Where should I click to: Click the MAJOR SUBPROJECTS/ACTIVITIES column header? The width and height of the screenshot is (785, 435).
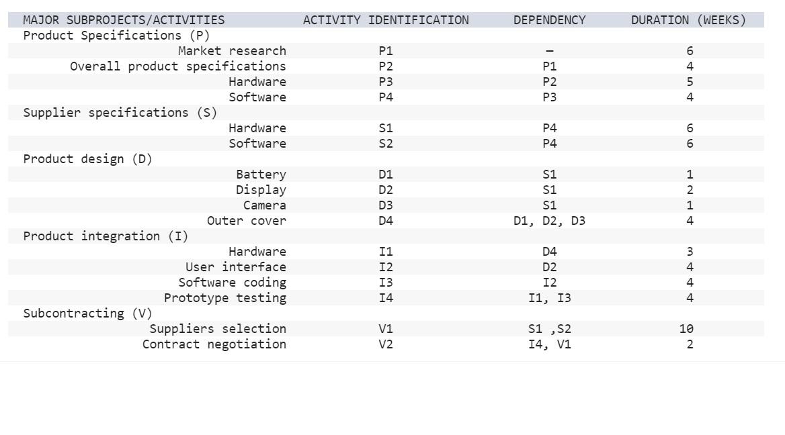[124, 20]
